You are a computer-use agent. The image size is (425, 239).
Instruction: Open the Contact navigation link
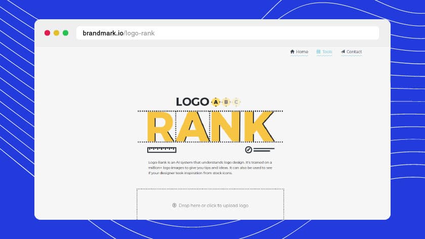tap(351, 52)
